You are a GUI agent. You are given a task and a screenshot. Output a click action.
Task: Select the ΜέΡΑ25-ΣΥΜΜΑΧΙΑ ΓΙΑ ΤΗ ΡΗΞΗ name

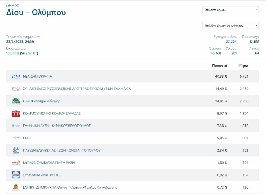pyautogui.click(x=49, y=163)
